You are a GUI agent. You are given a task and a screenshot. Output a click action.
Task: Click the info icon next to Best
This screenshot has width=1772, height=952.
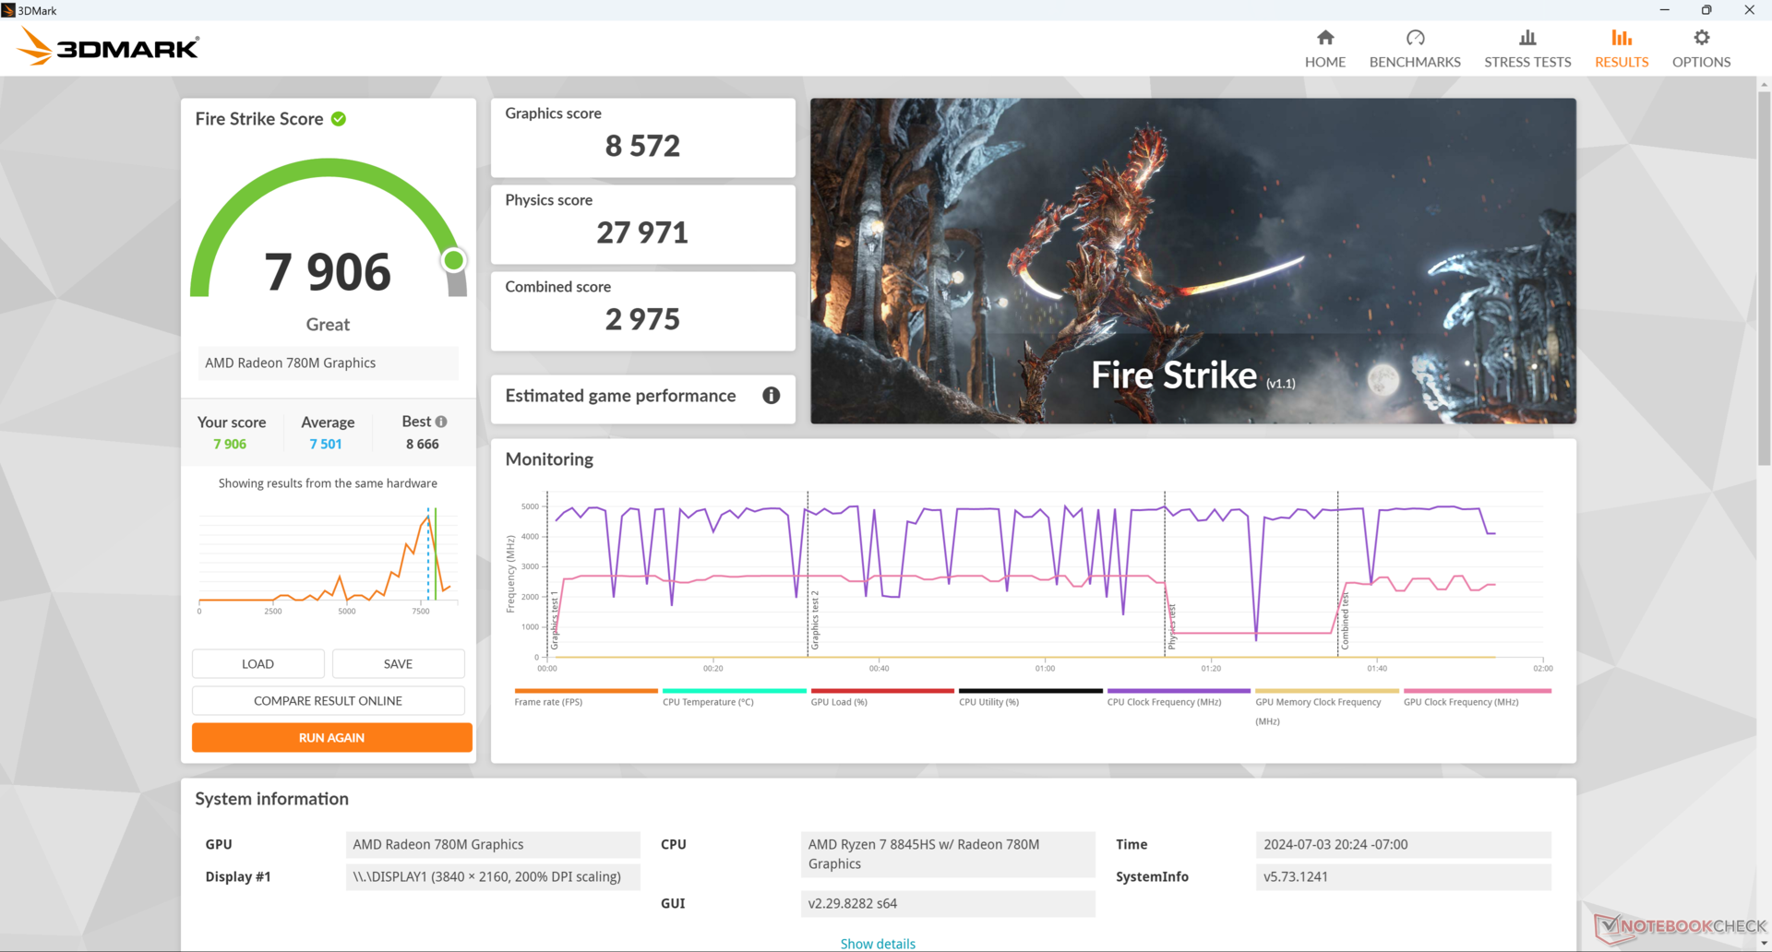[441, 422]
